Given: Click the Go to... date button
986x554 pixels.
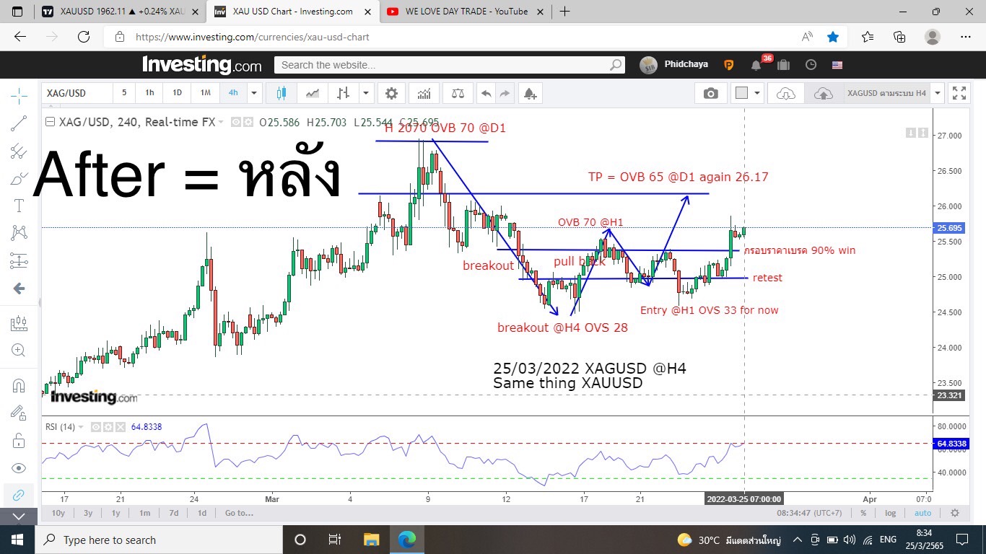Looking at the screenshot, I should click(x=239, y=513).
